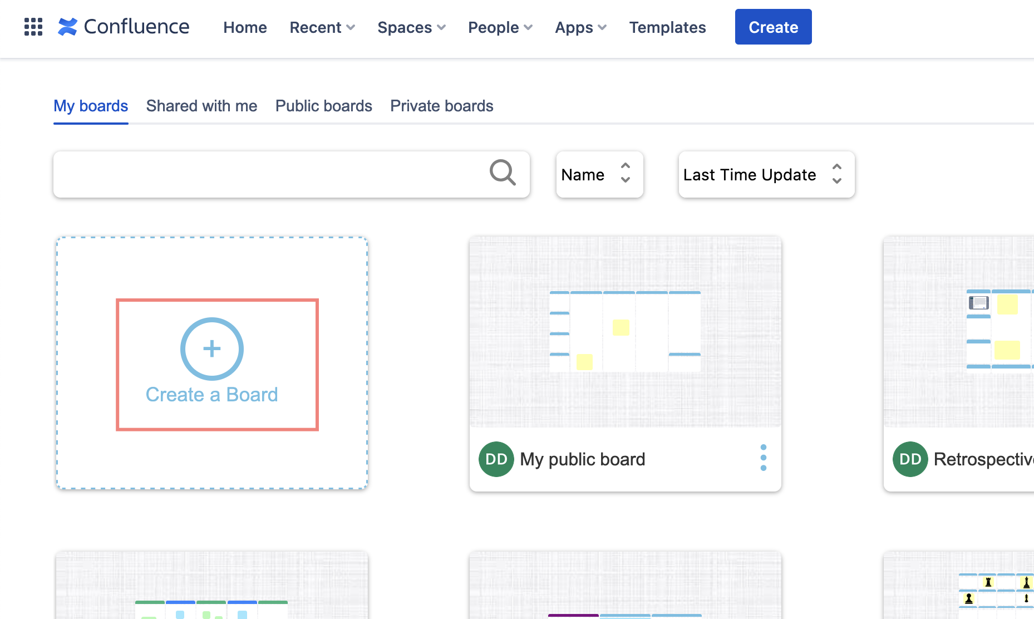Click the Confluence logo

tap(124, 27)
